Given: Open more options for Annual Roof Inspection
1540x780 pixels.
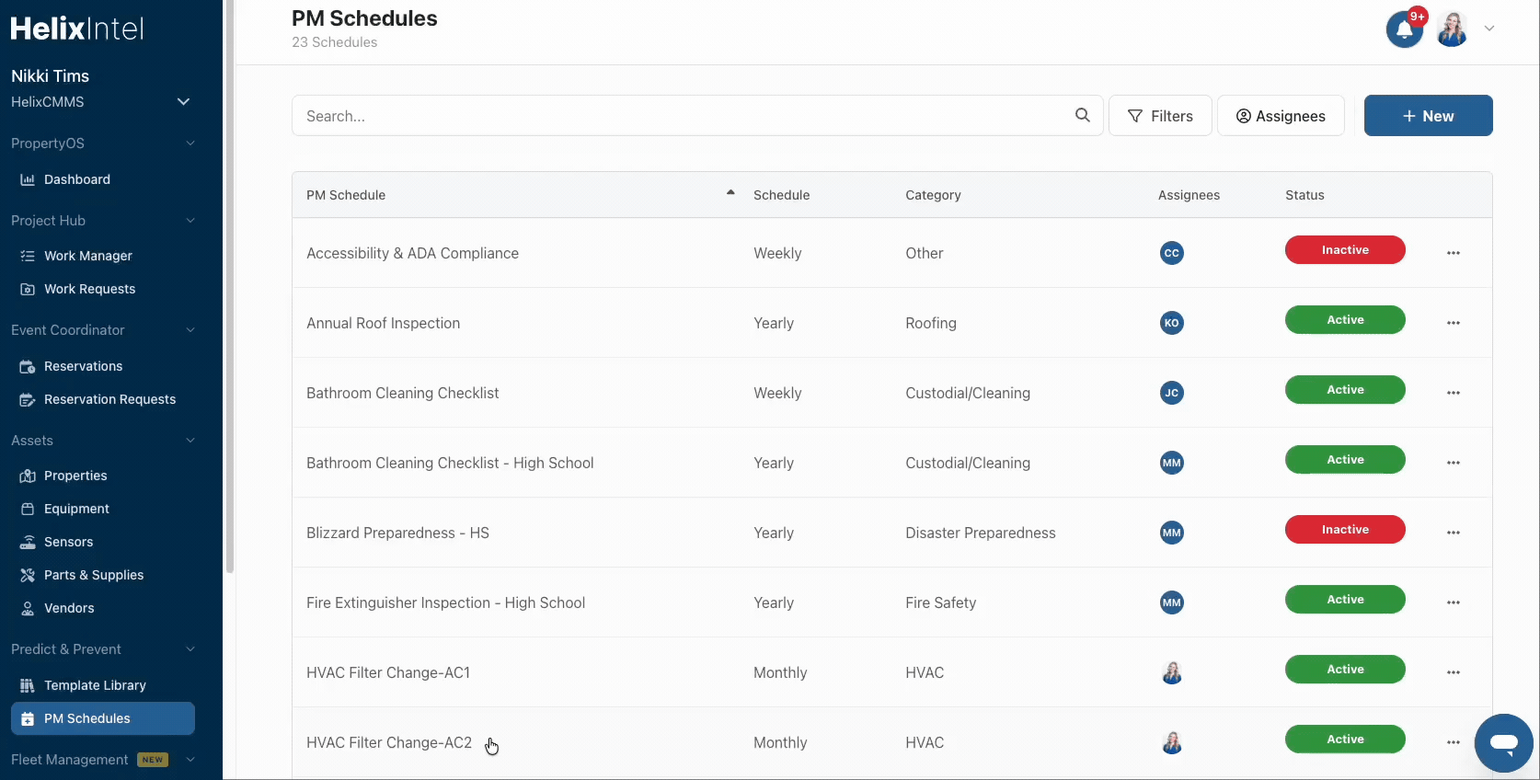Looking at the screenshot, I should pos(1454,323).
